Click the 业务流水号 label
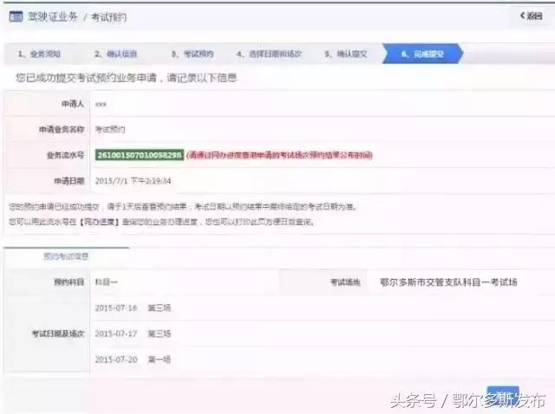555x414 pixels. tap(66, 155)
